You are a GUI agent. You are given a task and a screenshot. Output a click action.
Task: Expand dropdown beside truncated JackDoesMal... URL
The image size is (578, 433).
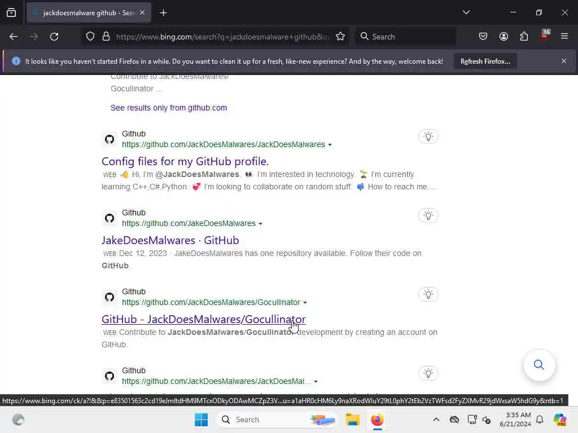316,382
